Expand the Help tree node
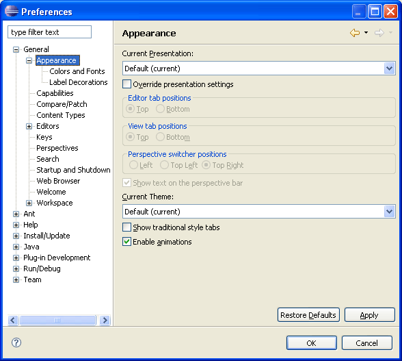This screenshot has width=402, height=361. pyautogui.click(x=16, y=225)
